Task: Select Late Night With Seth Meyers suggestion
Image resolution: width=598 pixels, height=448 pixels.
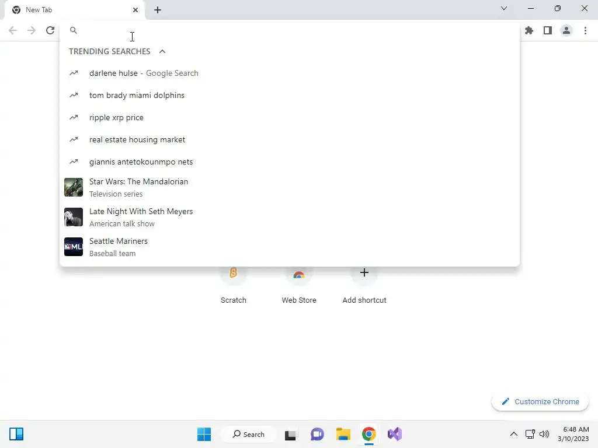Action: point(290,217)
